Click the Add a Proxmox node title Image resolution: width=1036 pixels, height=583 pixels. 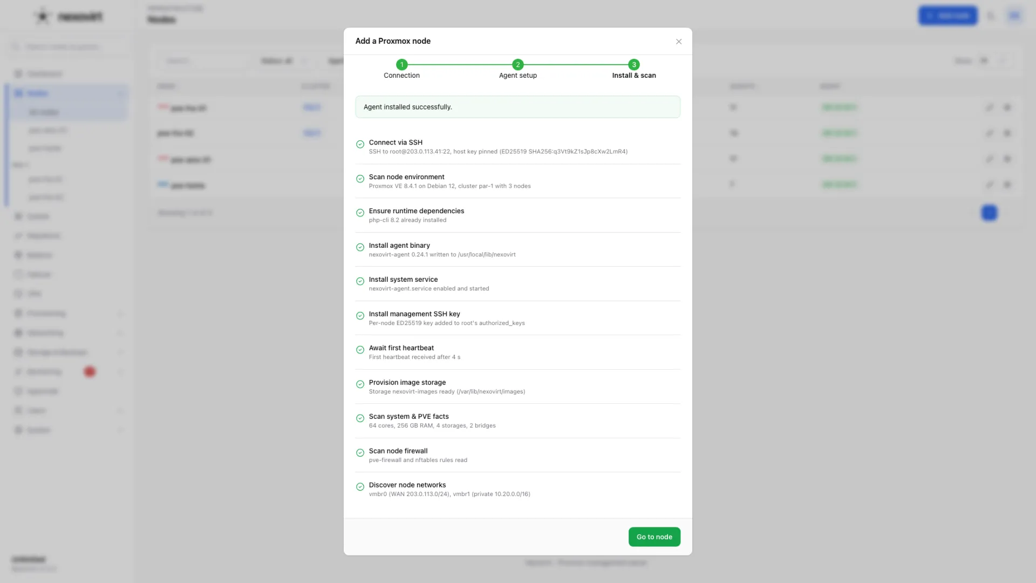click(393, 41)
